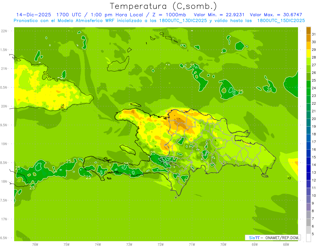The image size is (321, 248).
Task: Pick the green segment between 24 and 25
Action: coord(308,84)
